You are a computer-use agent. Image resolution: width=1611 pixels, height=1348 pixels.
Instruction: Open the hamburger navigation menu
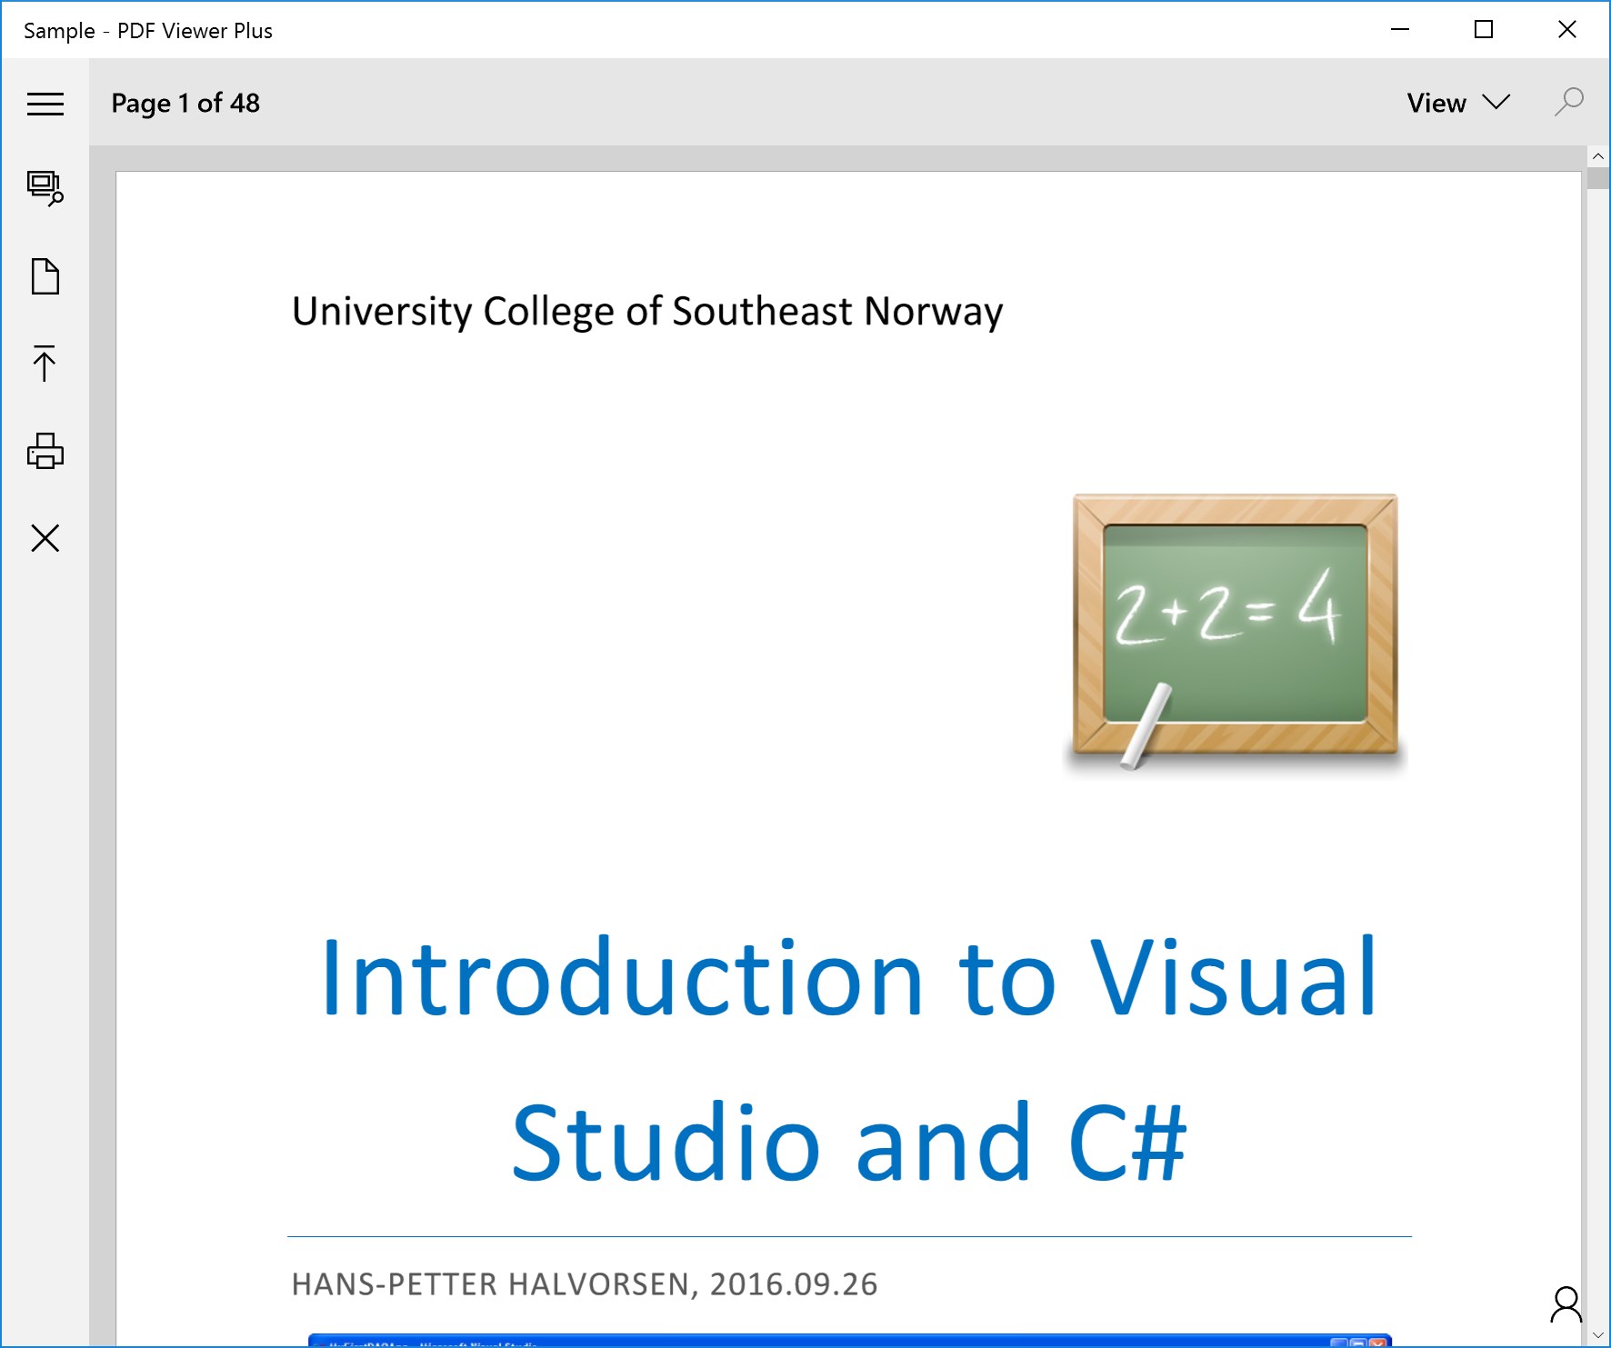coord(45,104)
